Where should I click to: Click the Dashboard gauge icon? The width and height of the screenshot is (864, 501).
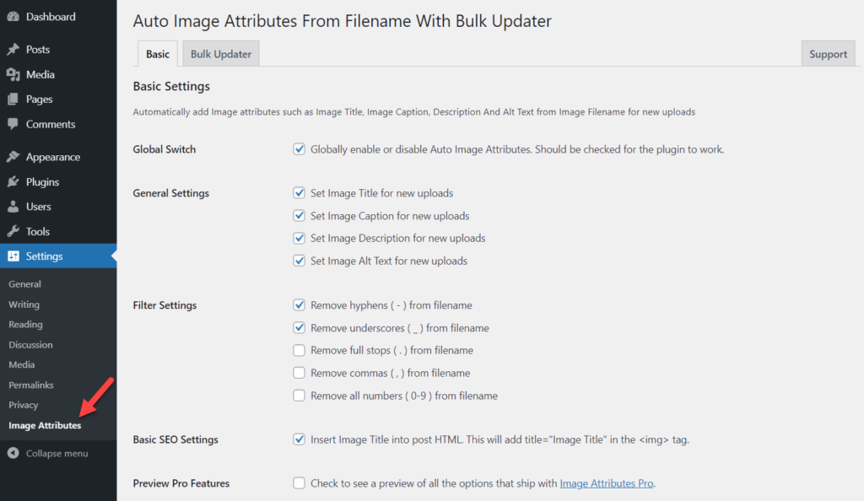[x=13, y=17]
